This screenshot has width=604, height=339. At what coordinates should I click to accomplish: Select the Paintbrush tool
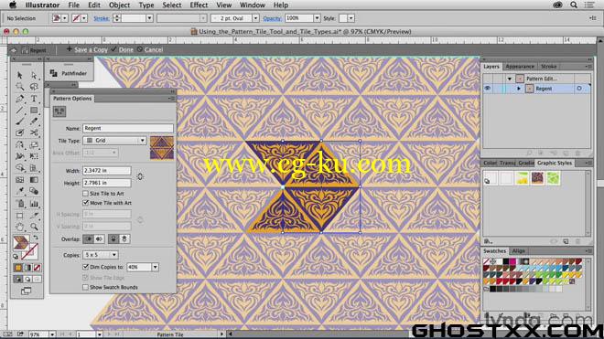coord(19,122)
